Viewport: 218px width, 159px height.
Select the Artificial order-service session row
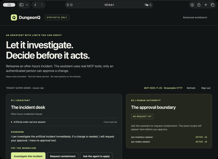[64, 122]
